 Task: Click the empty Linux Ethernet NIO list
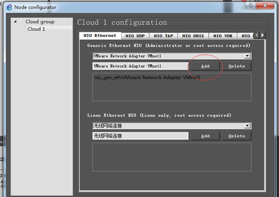point(172,157)
